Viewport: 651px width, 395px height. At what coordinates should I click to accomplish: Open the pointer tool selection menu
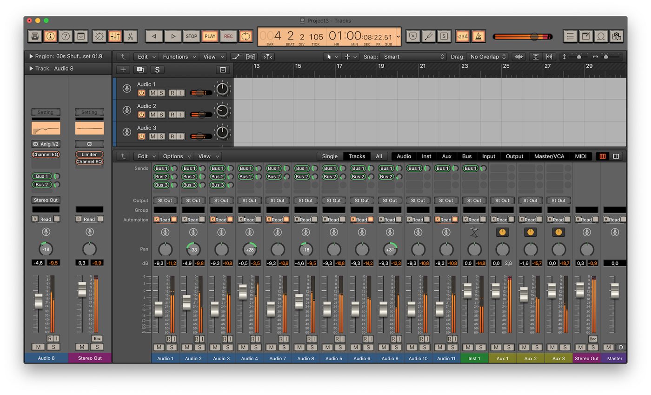332,57
